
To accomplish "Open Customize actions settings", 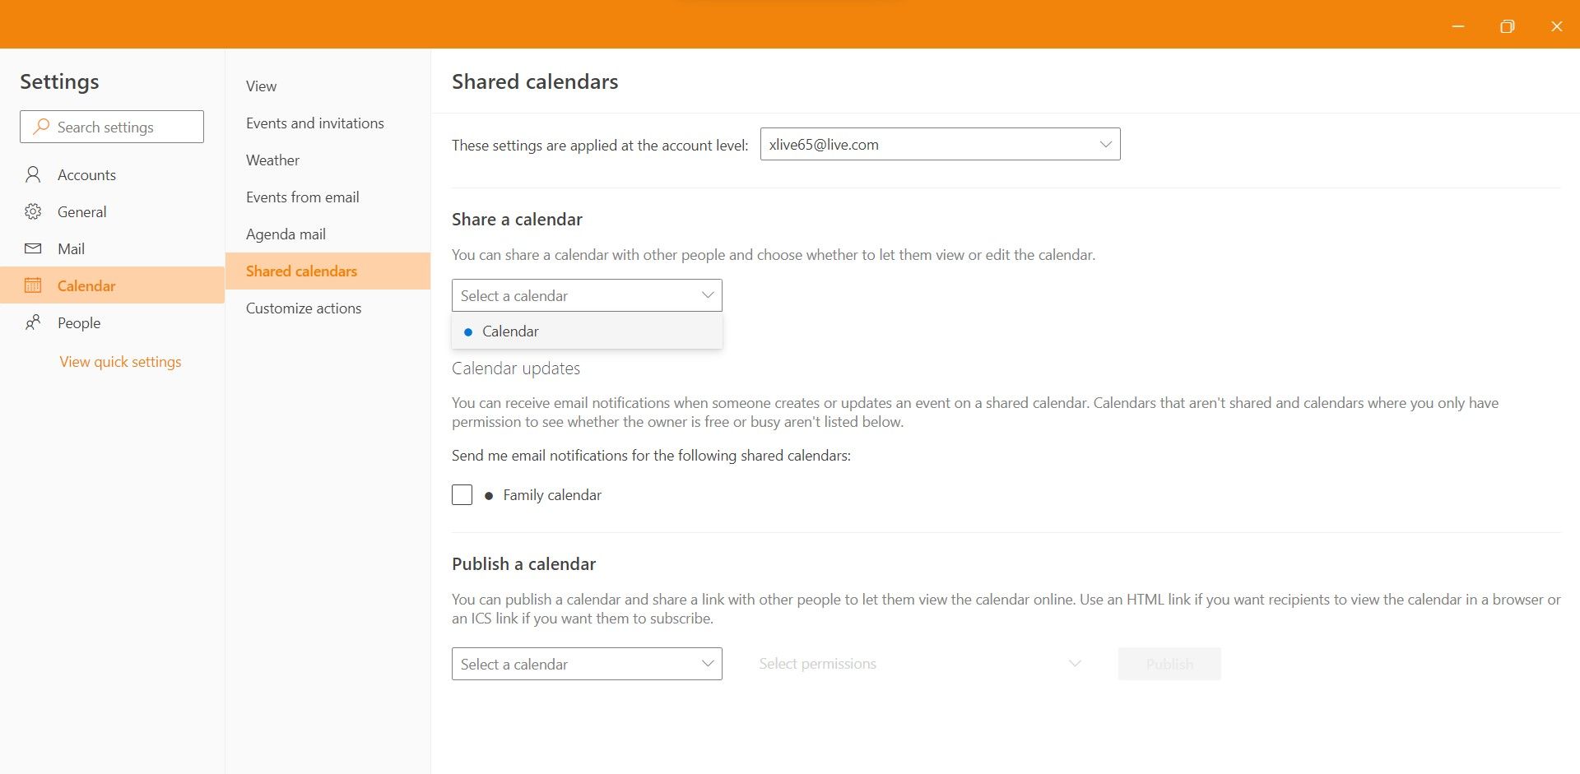I will coord(303,308).
